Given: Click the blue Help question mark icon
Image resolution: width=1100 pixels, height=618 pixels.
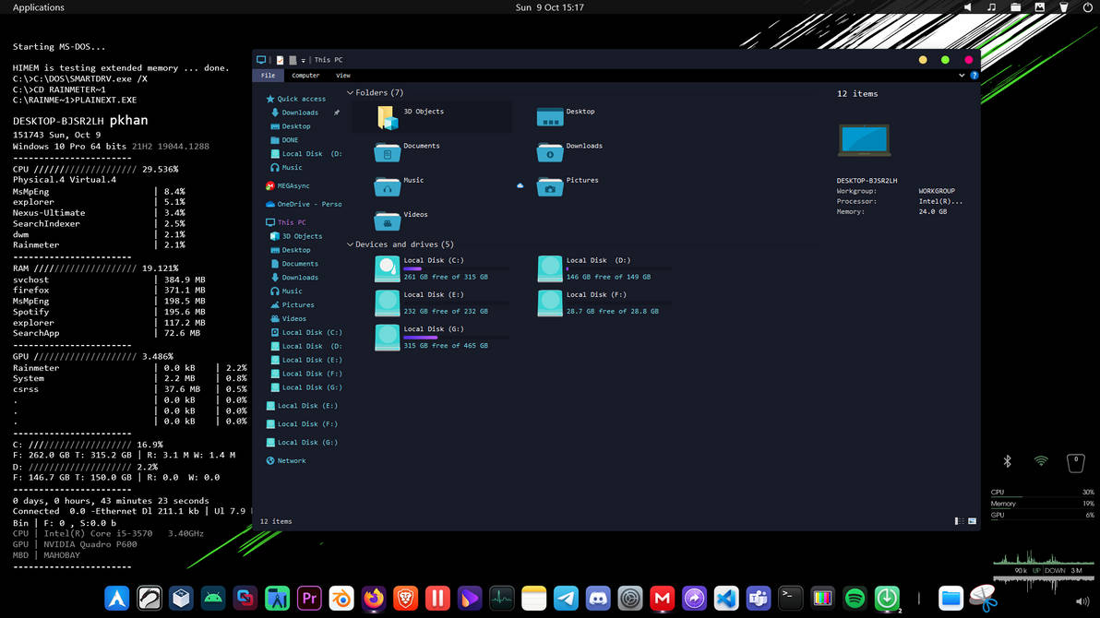Looking at the screenshot, I should click(x=974, y=76).
